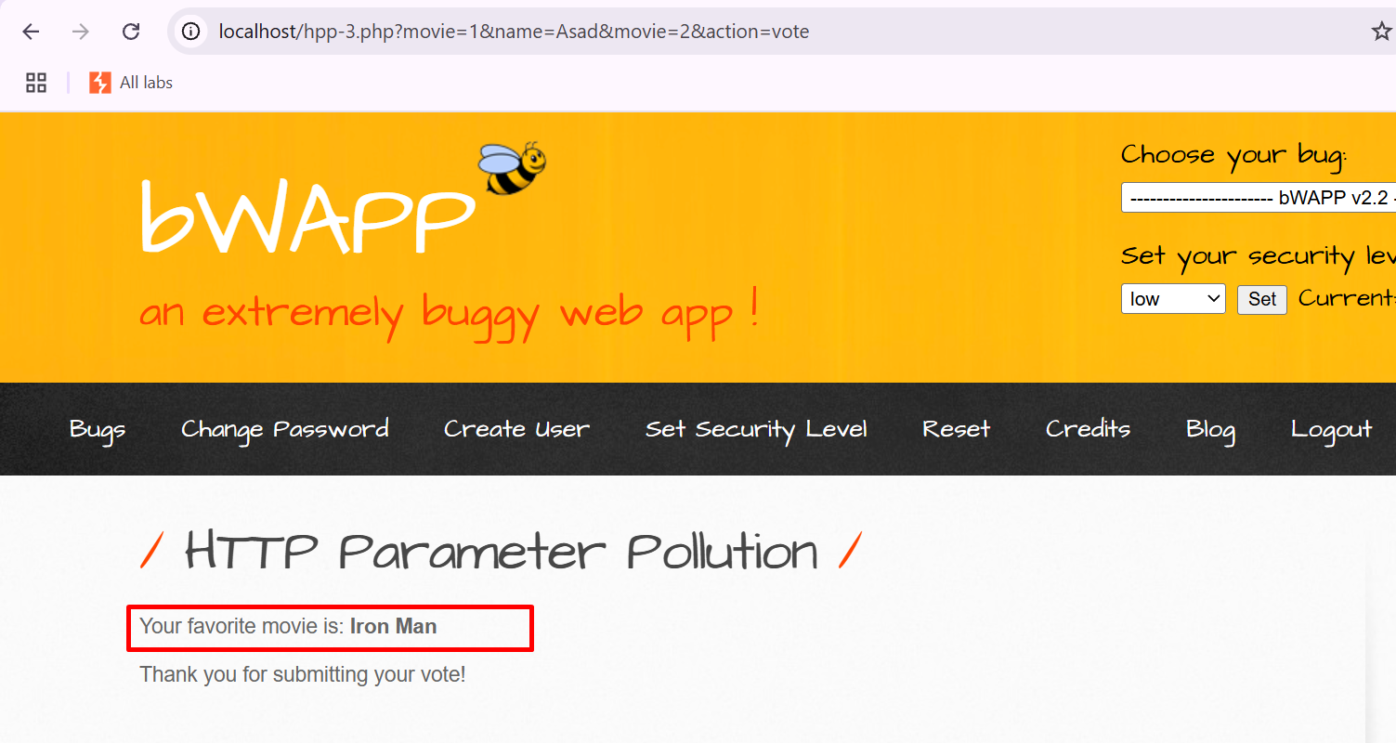1396x743 pixels.
Task: Click the bee logo image
Action: 511,168
